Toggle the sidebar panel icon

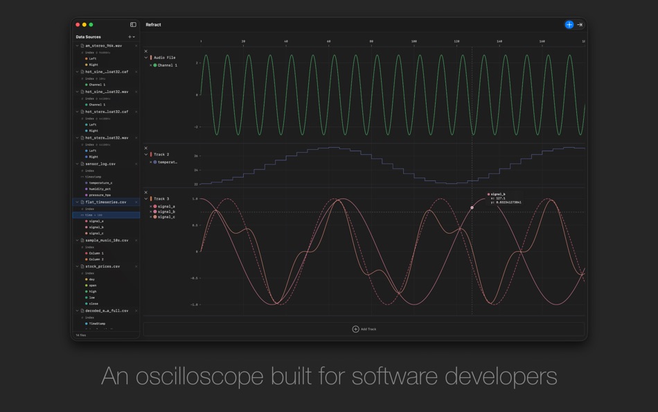(x=133, y=25)
